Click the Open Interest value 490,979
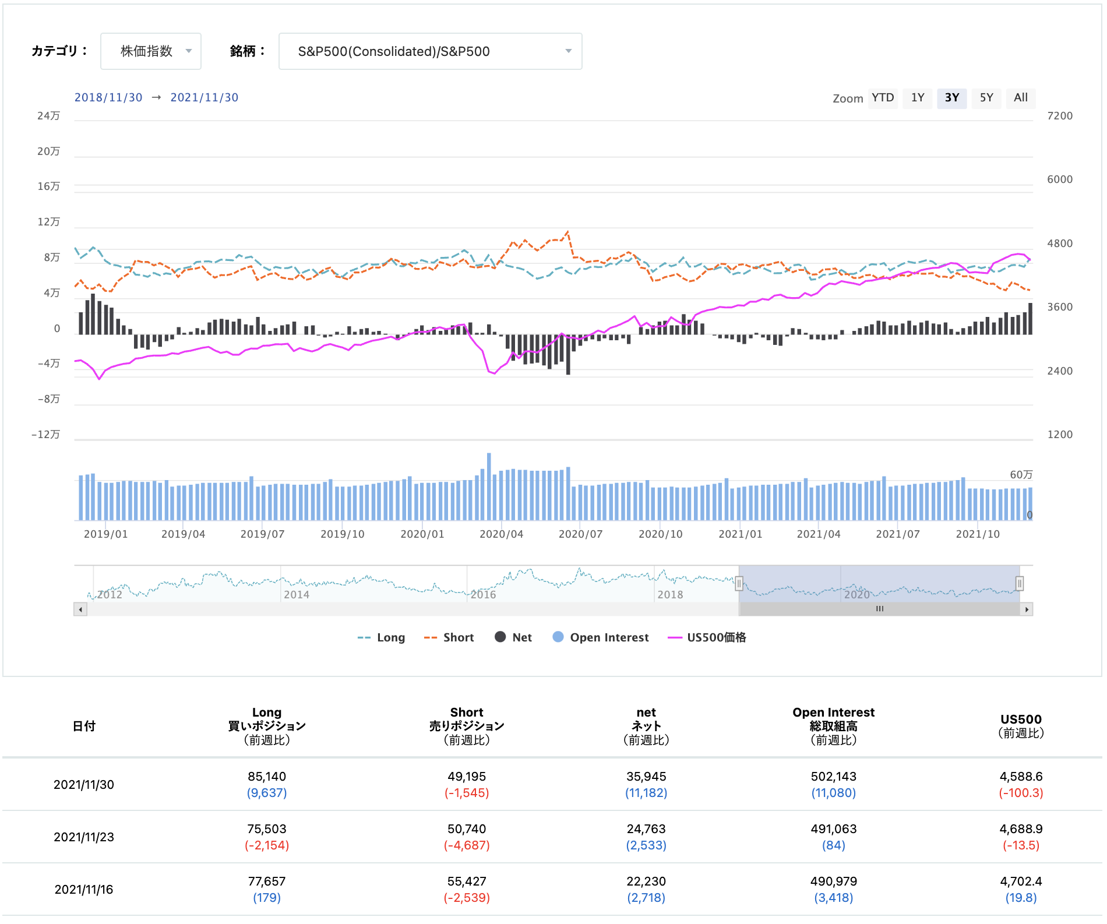This screenshot has width=1107, height=924. coord(834,881)
